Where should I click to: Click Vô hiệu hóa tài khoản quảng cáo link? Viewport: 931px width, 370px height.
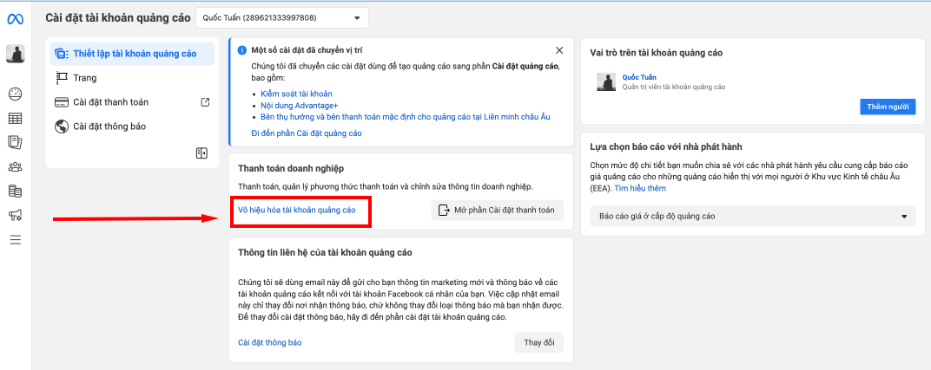coord(297,211)
